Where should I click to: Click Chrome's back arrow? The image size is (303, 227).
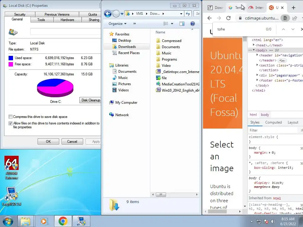(x=209, y=18)
